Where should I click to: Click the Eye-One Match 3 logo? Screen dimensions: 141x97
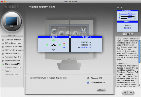[11, 7]
